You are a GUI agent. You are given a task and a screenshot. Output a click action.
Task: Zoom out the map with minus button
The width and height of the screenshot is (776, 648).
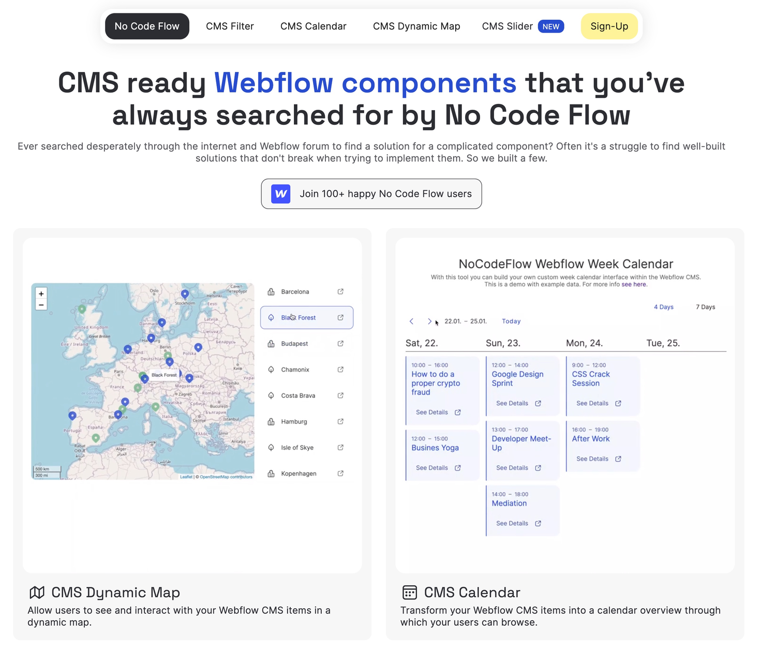click(x=41, y=305)
